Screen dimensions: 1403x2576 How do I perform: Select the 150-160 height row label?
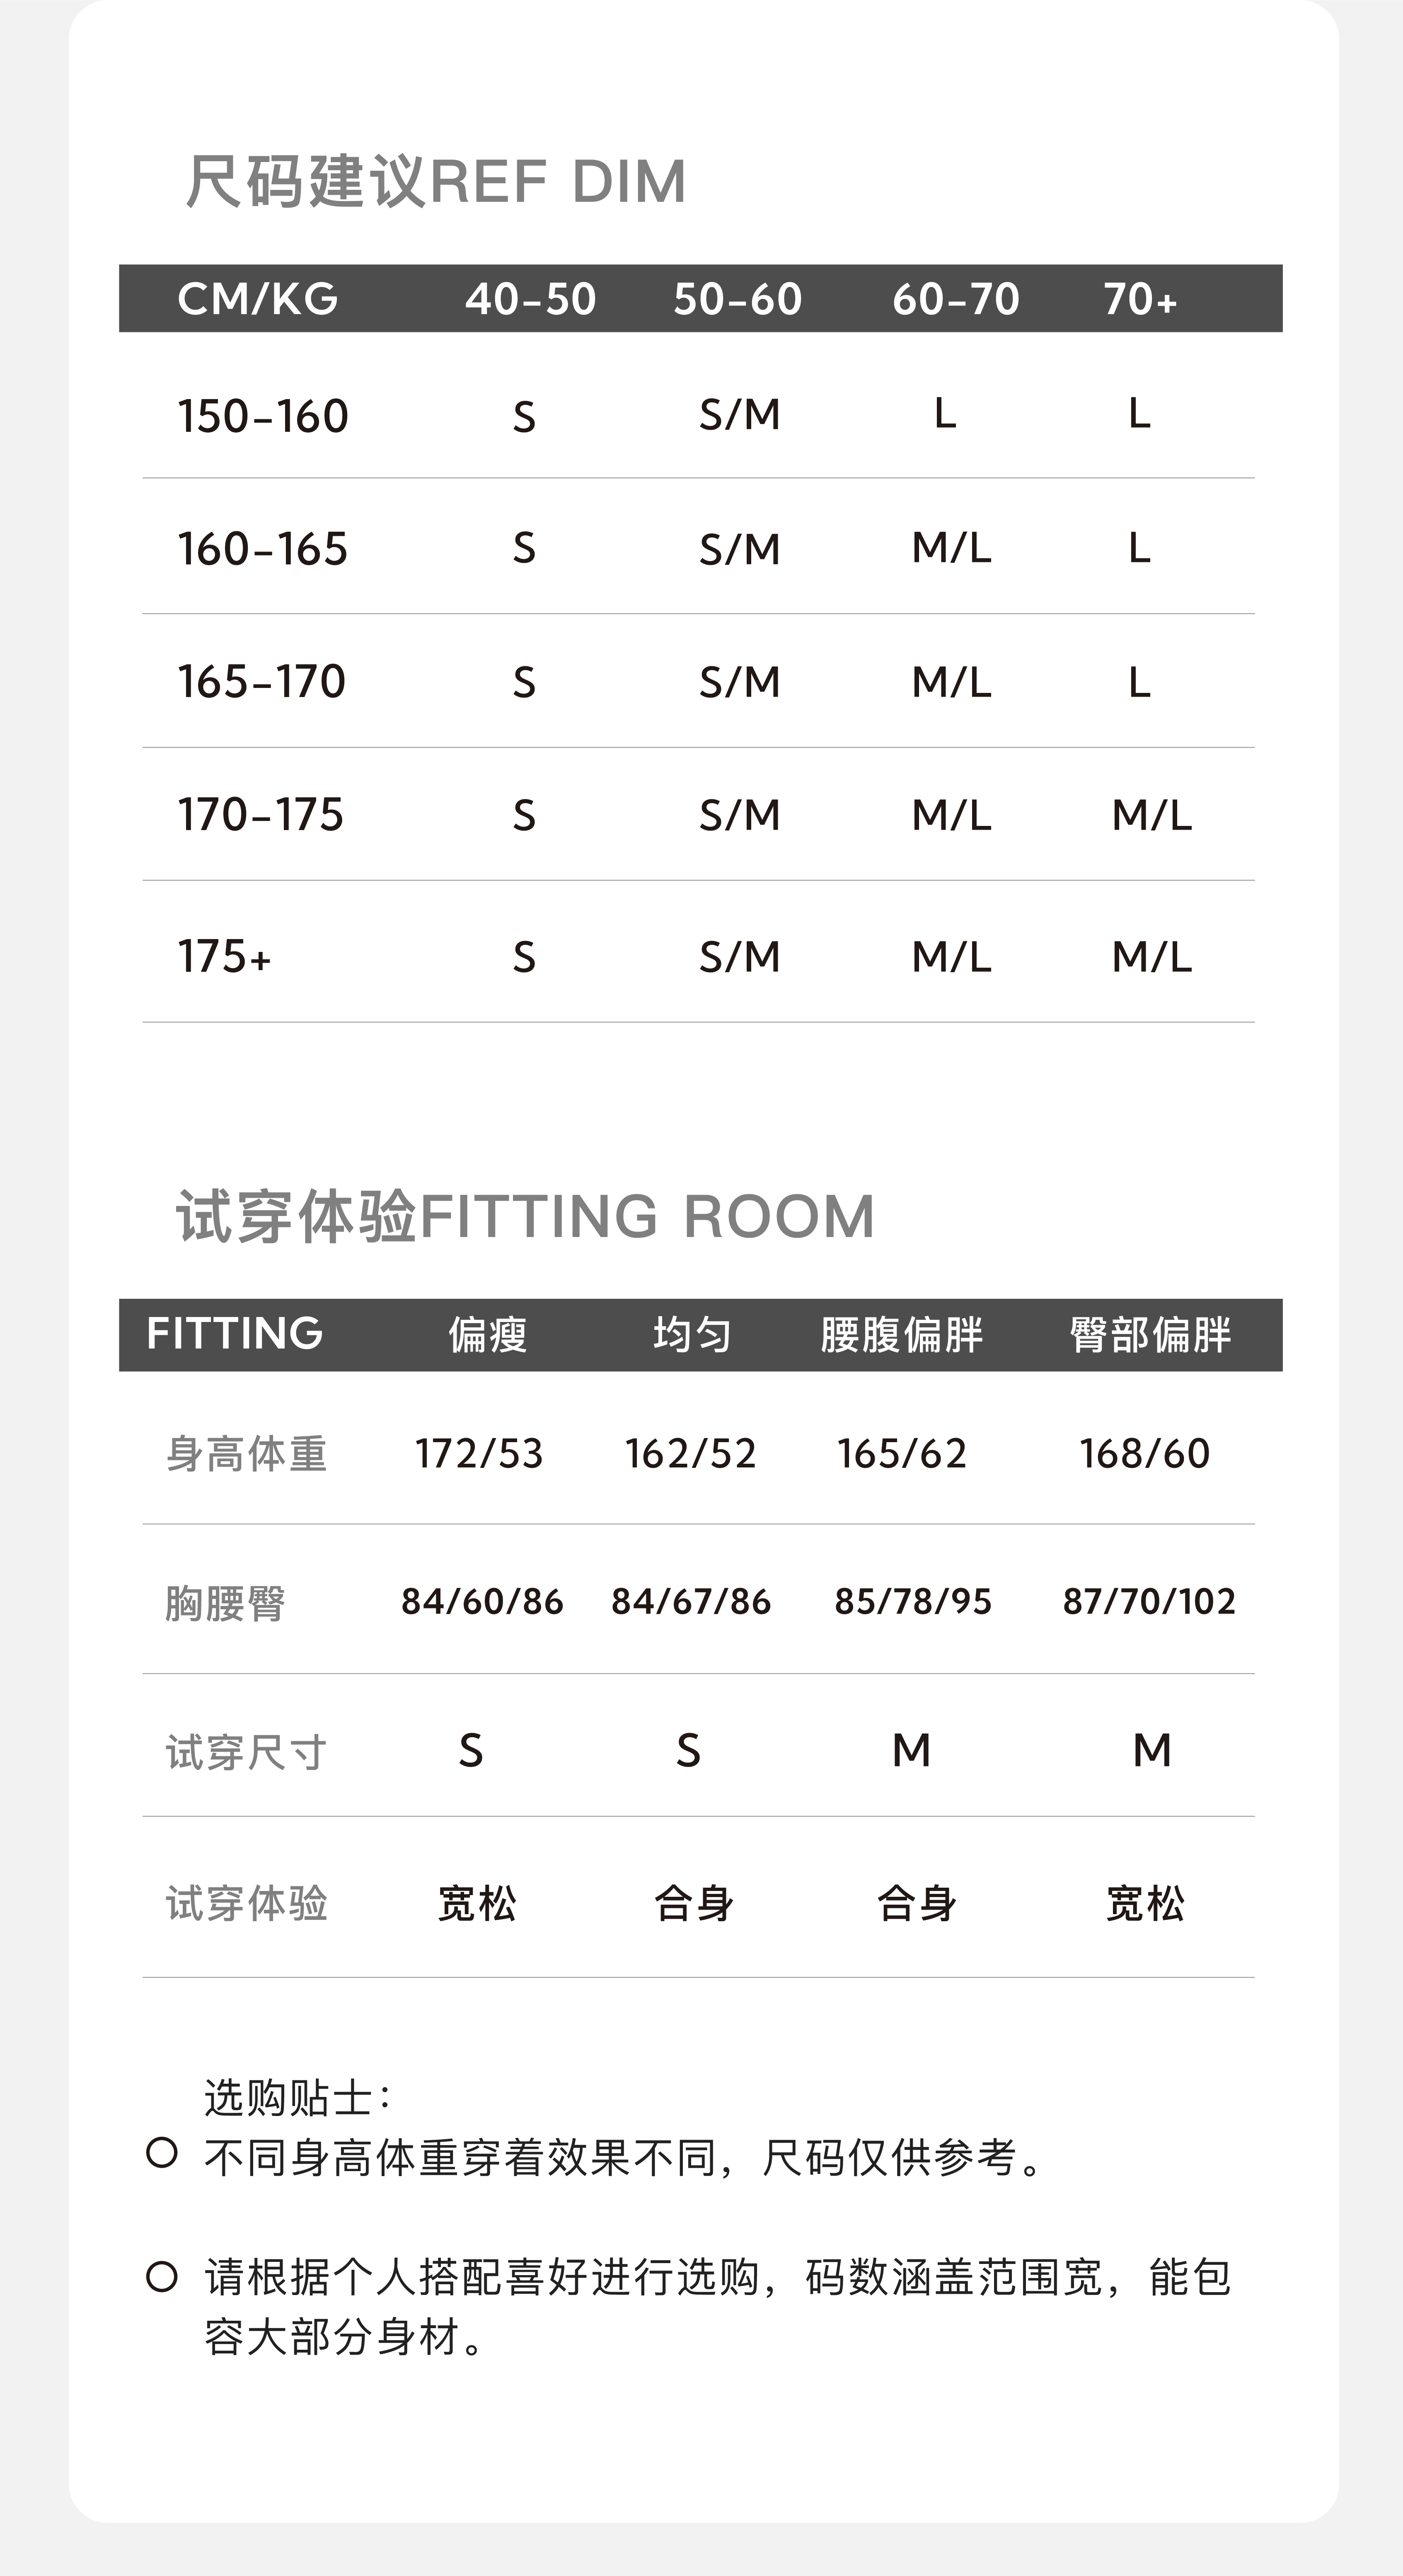tap(263, 416)
